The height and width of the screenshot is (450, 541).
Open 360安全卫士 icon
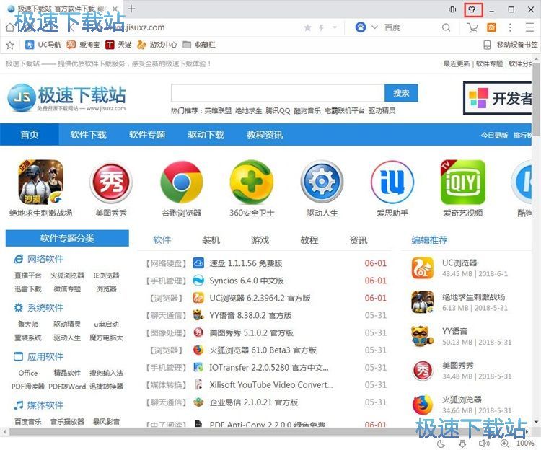252,182
